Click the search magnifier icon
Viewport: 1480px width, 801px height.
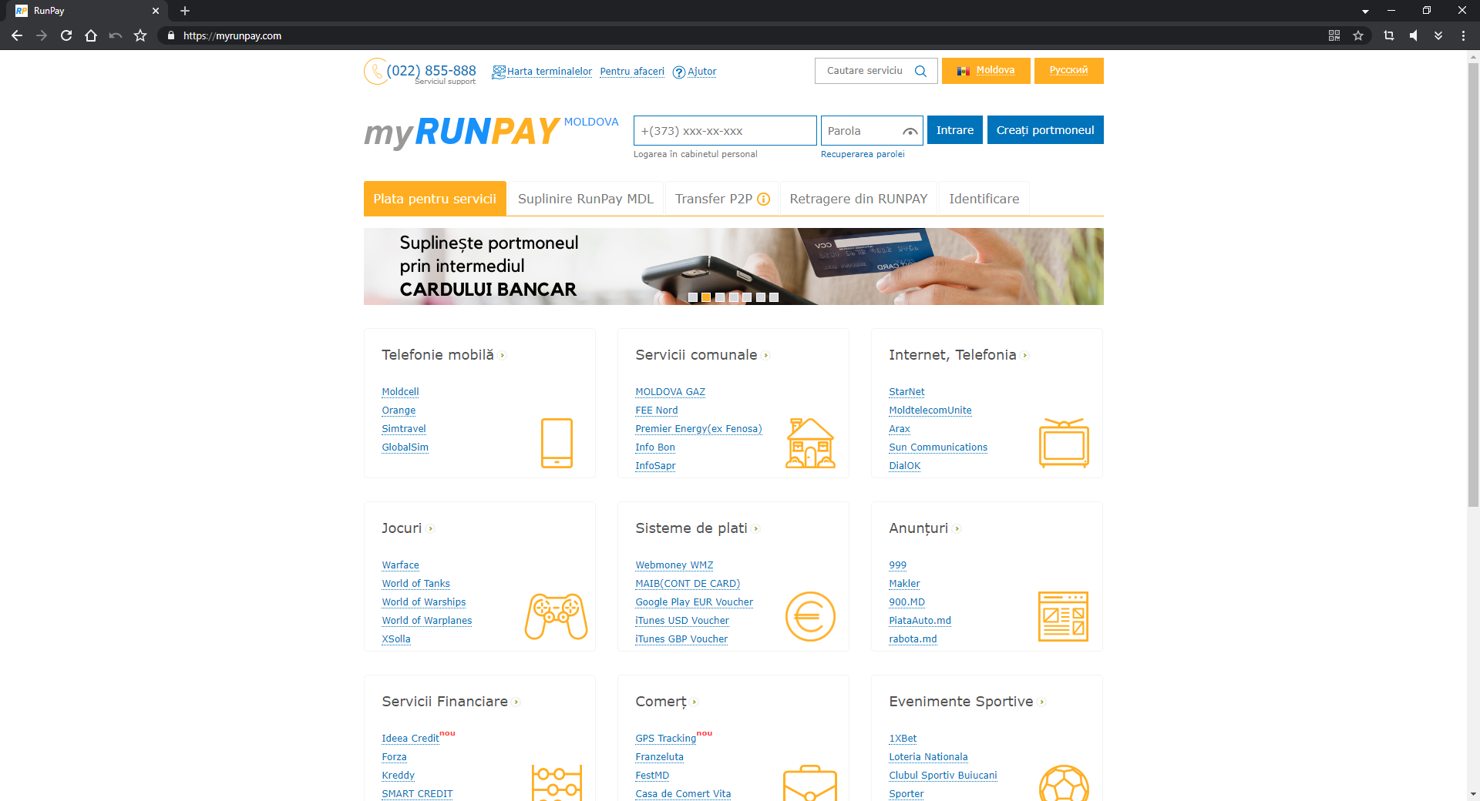[x=920, y=71]
